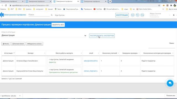Open the YouTube bookmark
The width and height of the screenshot is (177, 99).
coord(98,9)
